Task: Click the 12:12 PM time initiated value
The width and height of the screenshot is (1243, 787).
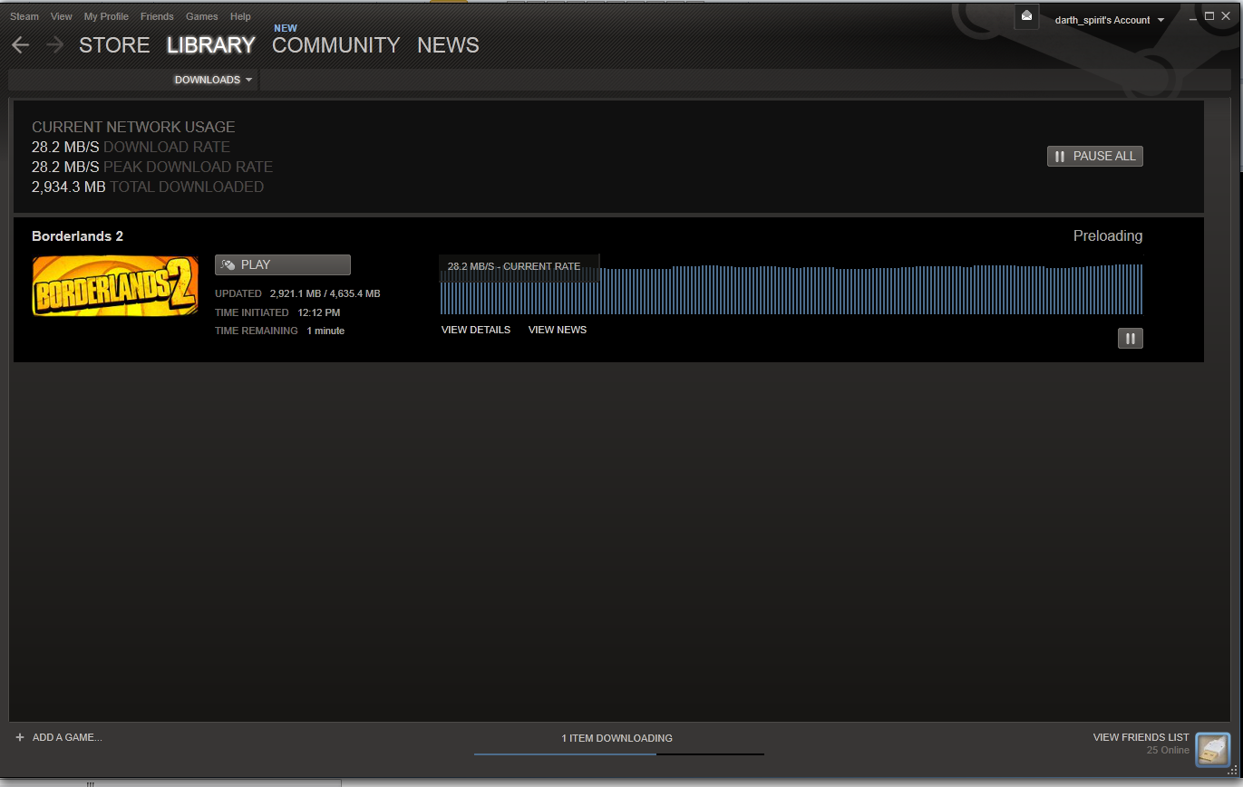Action: point(319,312)
